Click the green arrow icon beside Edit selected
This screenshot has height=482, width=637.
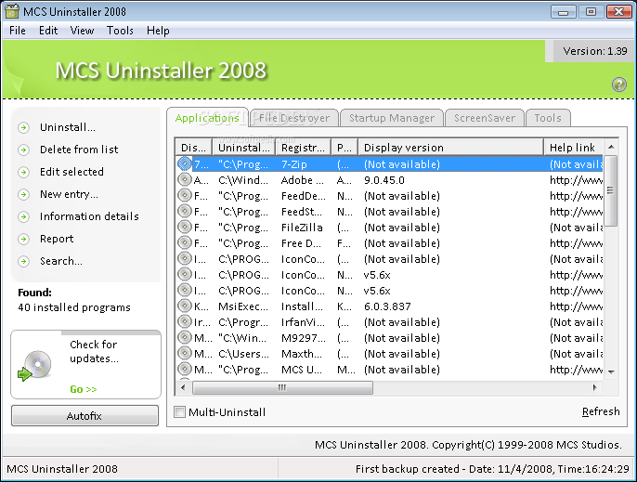[23, 173]
